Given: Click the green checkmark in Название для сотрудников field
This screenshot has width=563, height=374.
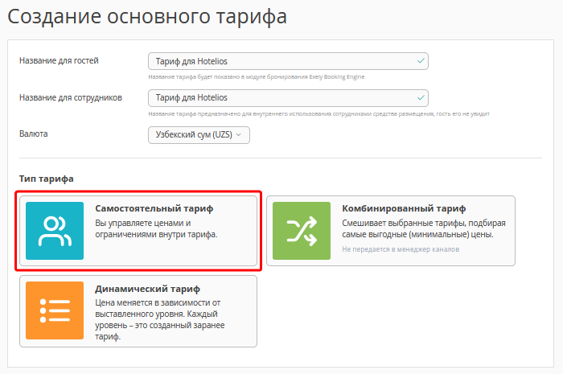Looking at the screenshot, I should 421,97.
